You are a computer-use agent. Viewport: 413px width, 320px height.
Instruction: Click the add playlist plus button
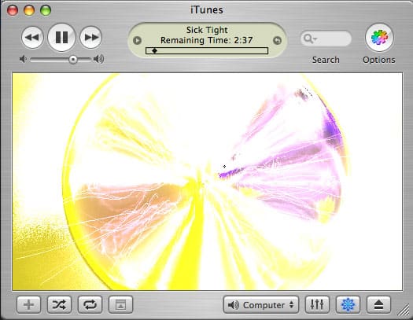[x=28, y=305]
